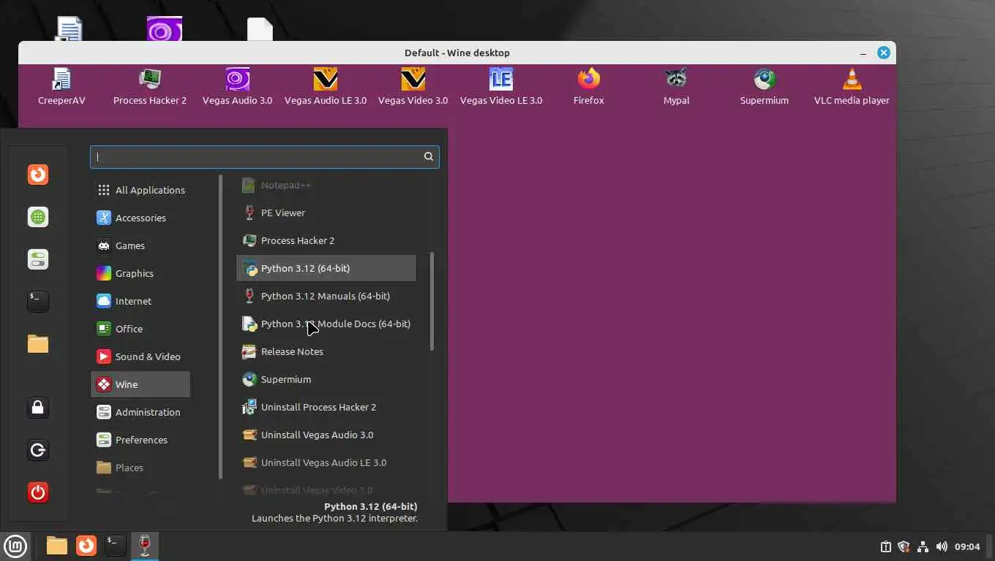Click the red Shut Down power icon
Viewport: 995px width, 561px height.
tap(38, 492)
